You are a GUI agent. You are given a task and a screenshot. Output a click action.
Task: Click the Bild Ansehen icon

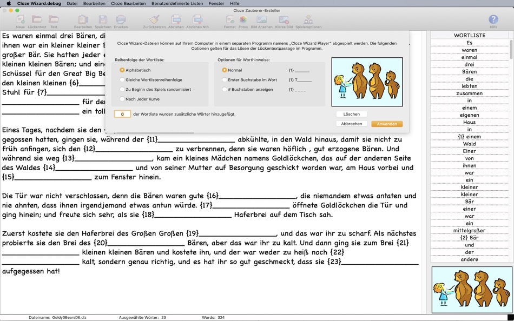261,19
